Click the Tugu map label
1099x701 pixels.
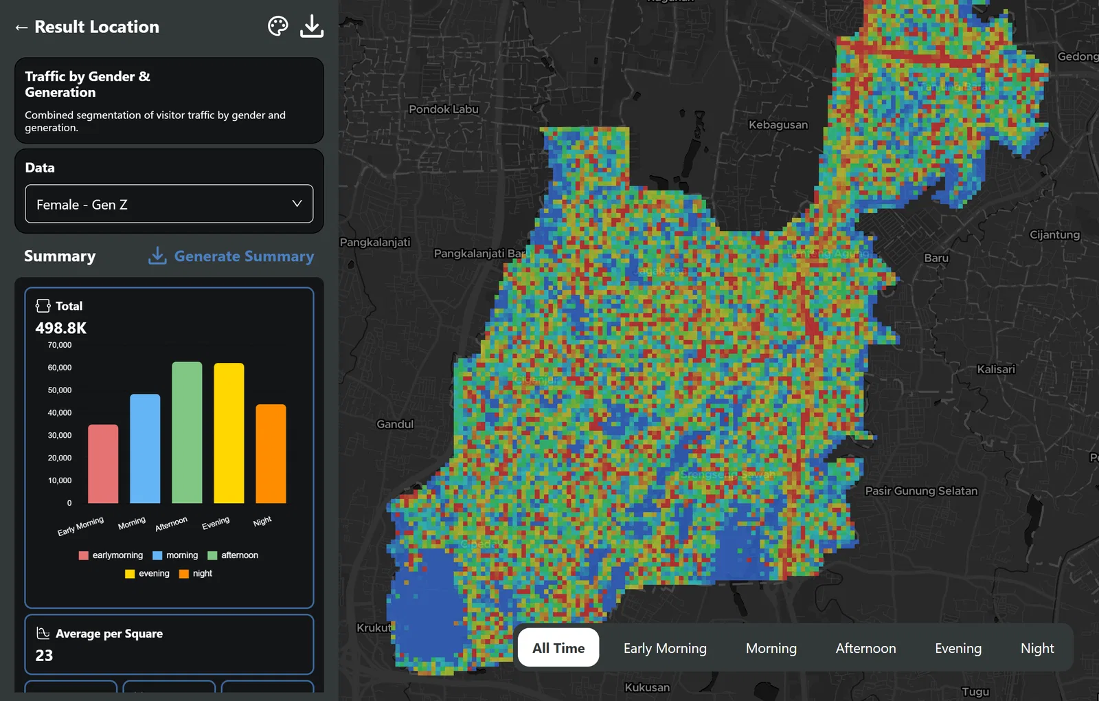point(975,692)
